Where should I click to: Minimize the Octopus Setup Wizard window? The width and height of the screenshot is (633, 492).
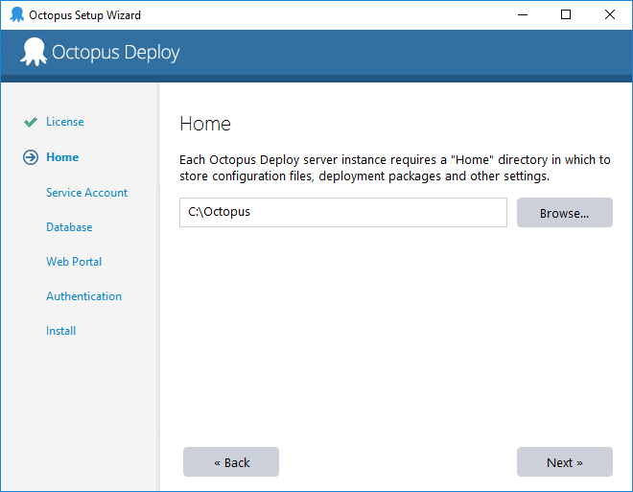tap(523, 15)
